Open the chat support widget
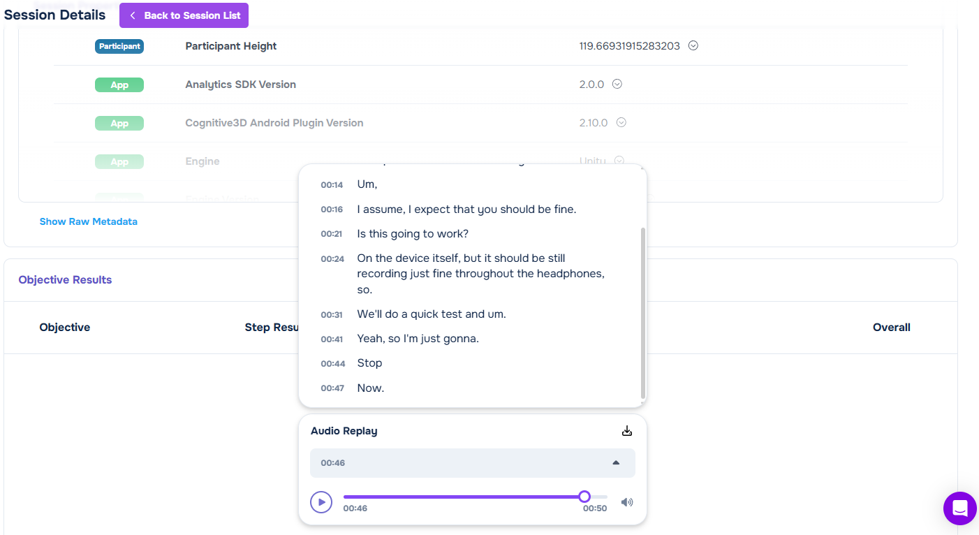 [960, 508]
